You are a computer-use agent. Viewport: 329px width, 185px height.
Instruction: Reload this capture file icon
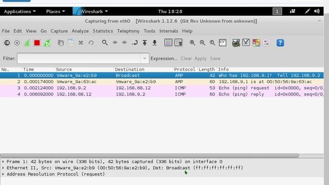[91, 43]
